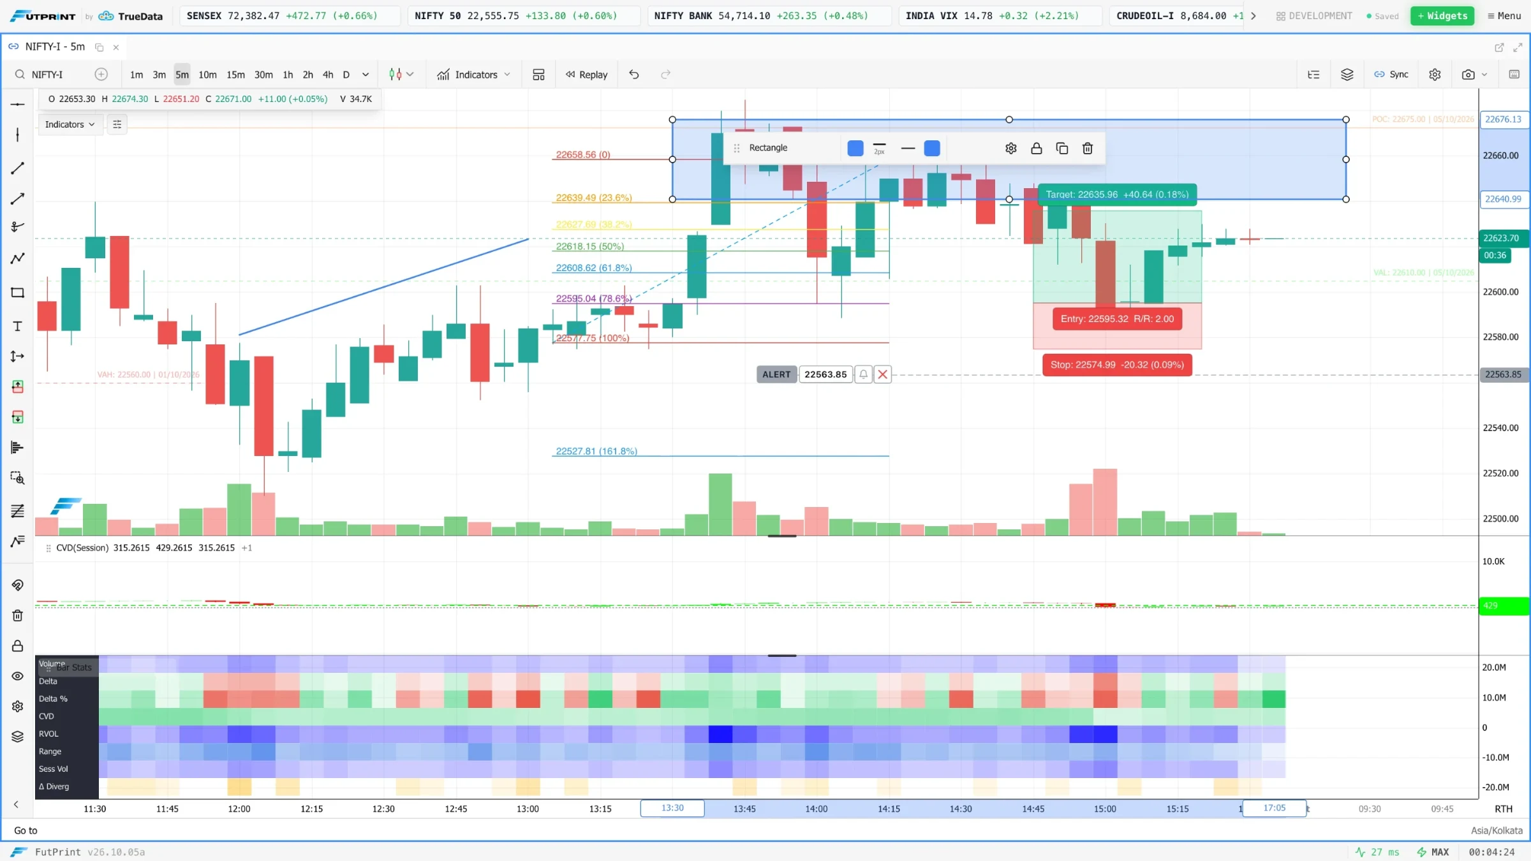Add a symbol with the plus icon
The height and width of the screenshot is (861, 1531).
[101, 75]
